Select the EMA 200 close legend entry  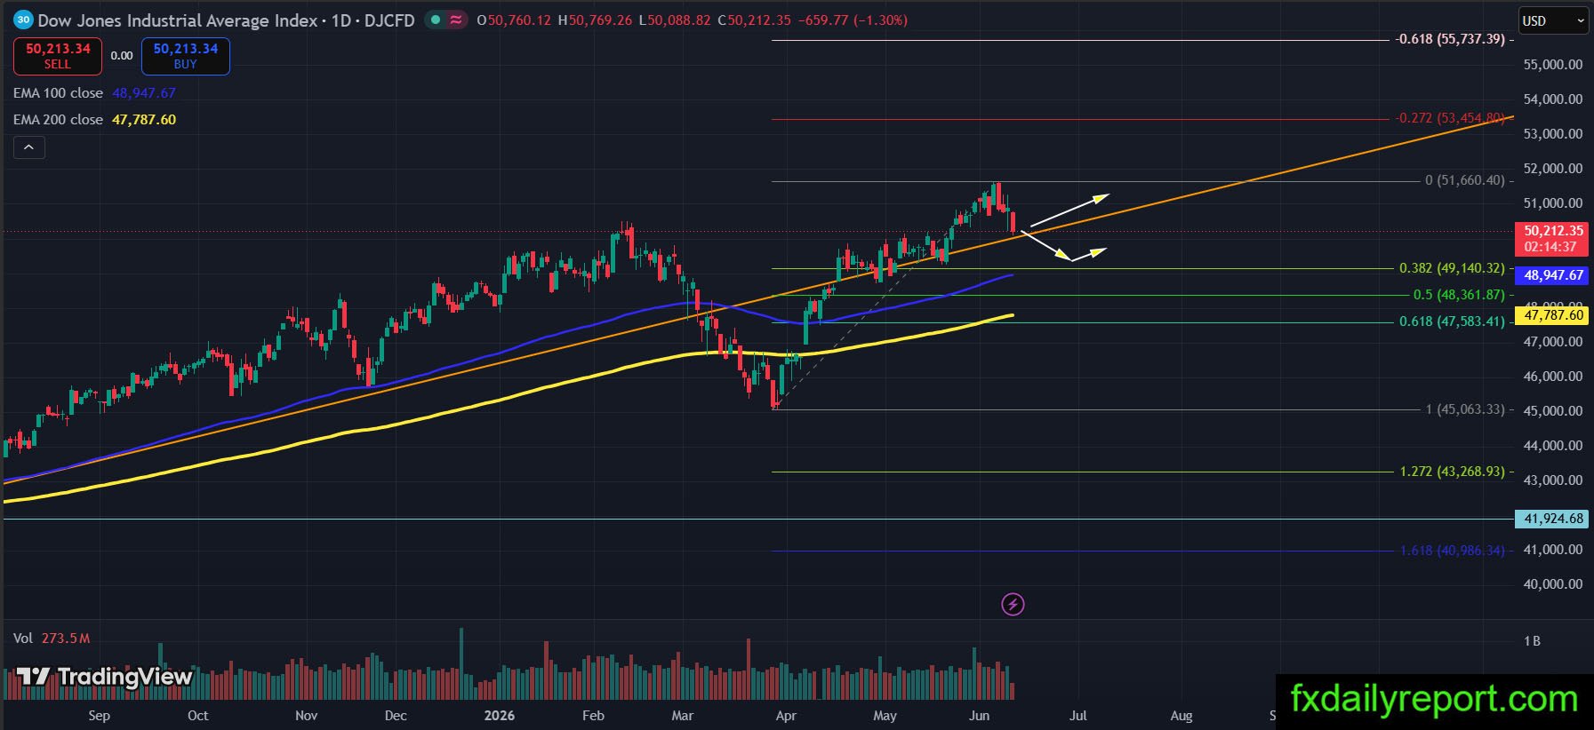tap(94, 120)
